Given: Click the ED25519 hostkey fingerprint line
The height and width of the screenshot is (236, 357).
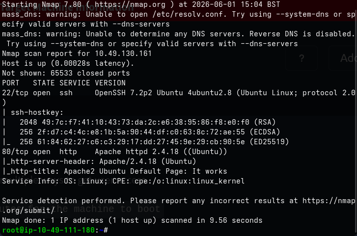Looking at the screenshot, I should pos(154,142).
